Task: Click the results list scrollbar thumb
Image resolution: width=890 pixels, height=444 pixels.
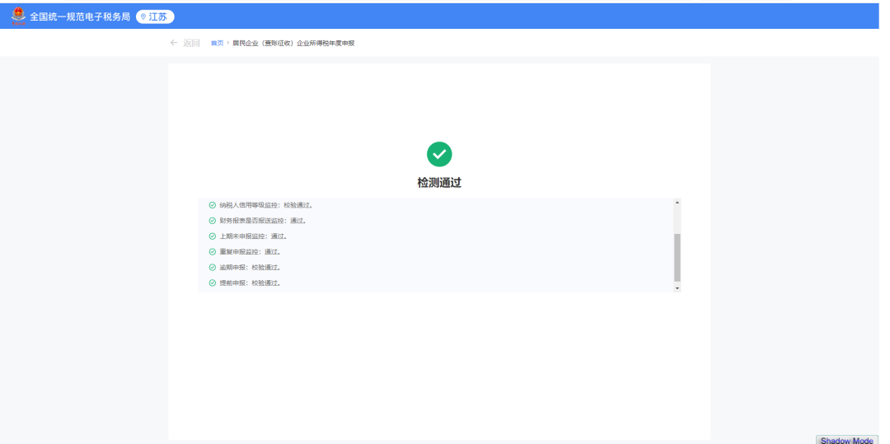Action: (x=677, y=258)
